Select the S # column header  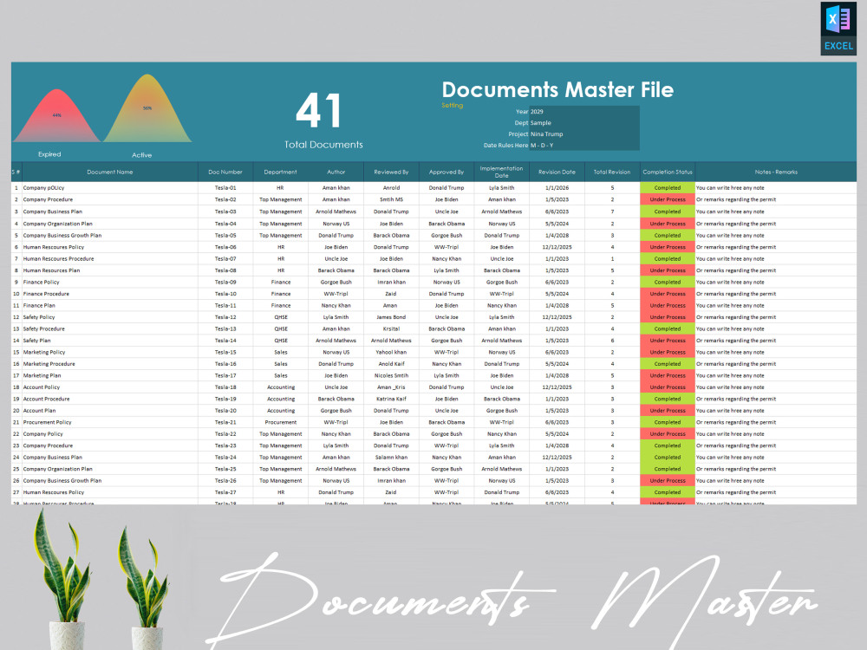[16, 172]
